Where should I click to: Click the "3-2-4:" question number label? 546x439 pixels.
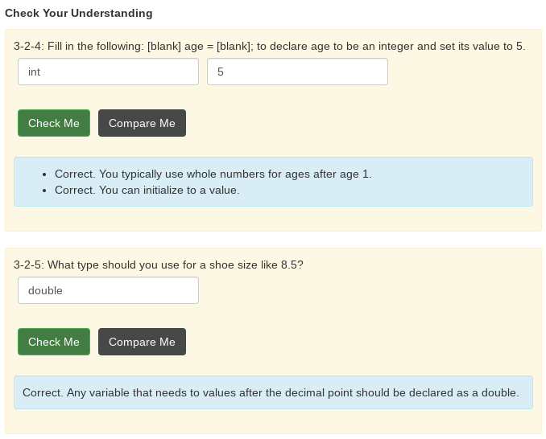[x=29, y=46]
